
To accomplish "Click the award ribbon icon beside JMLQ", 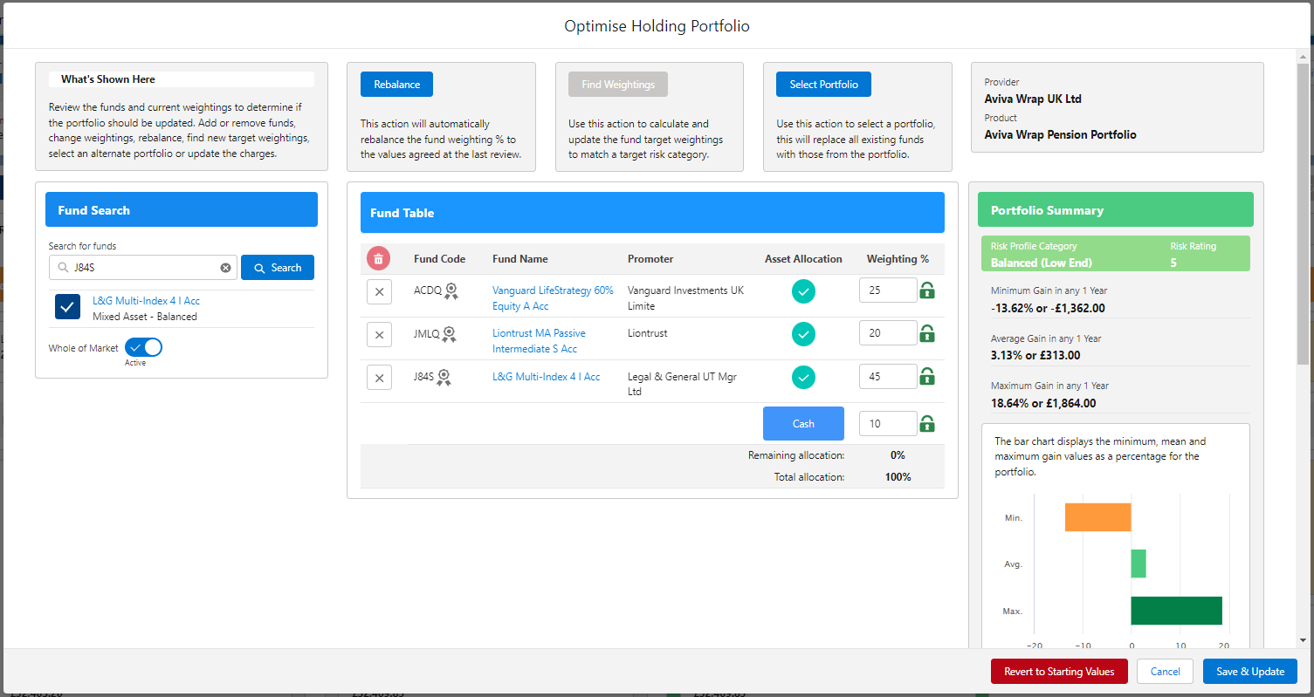I will tap(450, 334).
